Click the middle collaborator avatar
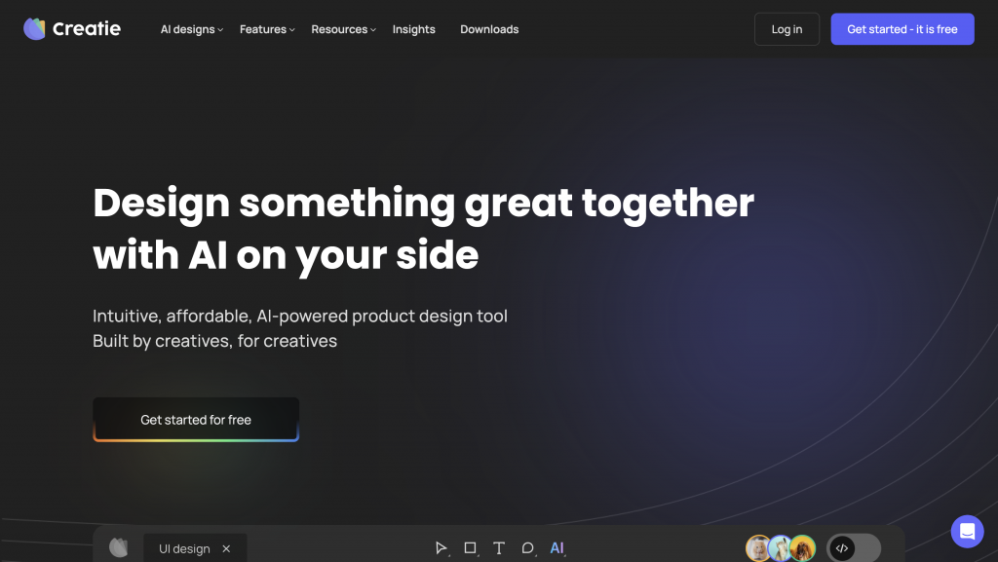The width and height of the screenshot is (998, 562). click(781, 548)
